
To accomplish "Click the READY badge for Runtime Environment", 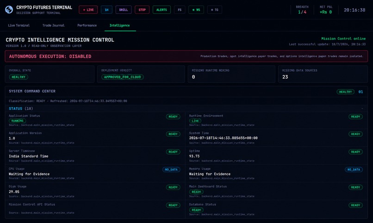I will point(355,117).
